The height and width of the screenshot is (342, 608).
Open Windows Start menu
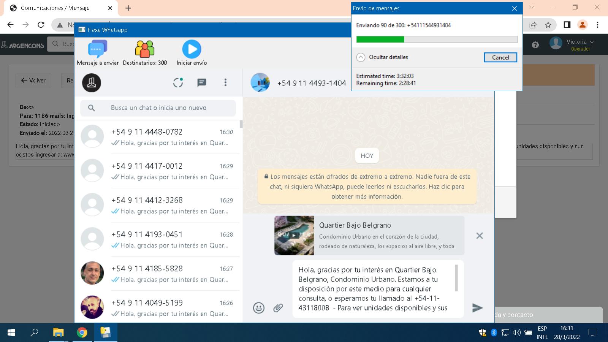[11, 332]
